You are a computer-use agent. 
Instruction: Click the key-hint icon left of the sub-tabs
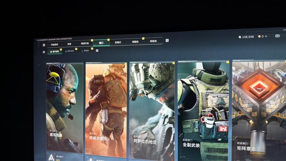(x=44, y=52)
